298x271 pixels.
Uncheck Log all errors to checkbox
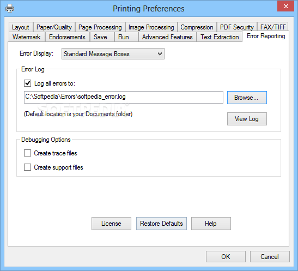click(28, 83)
